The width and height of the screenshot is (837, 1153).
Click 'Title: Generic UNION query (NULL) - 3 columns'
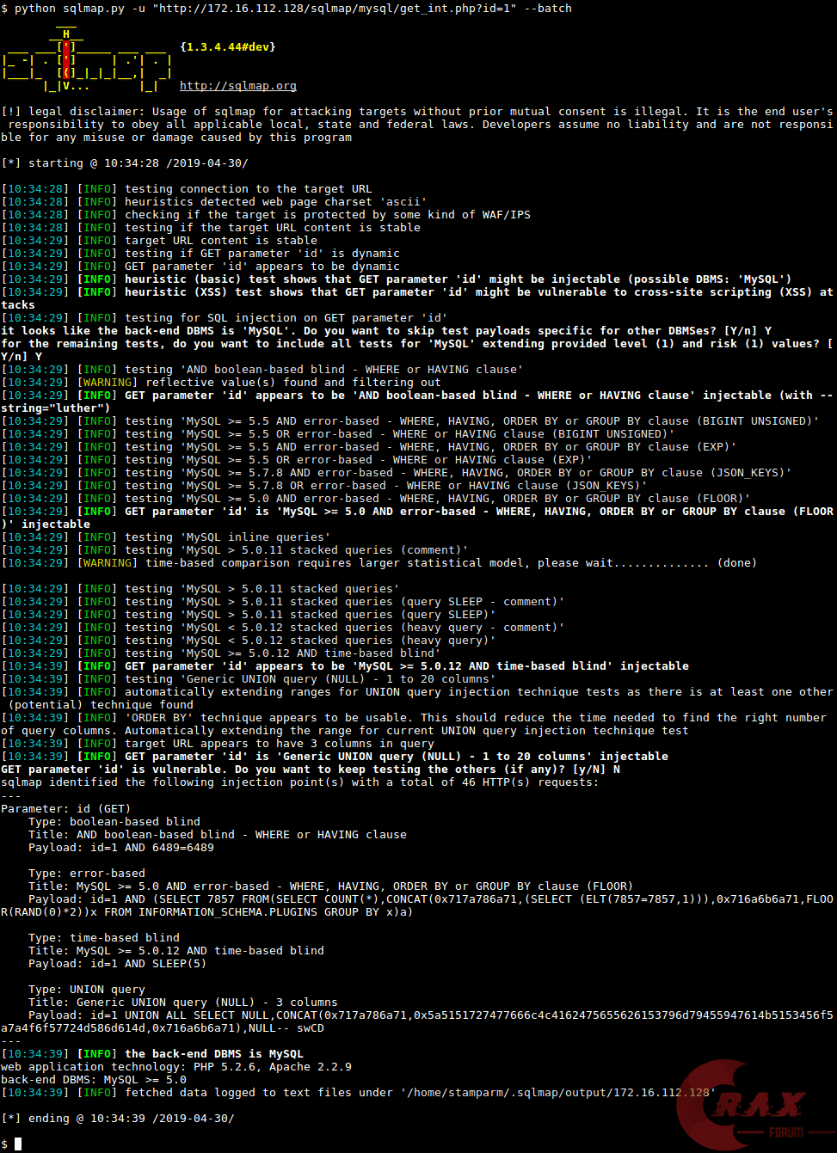(183, 1003)
